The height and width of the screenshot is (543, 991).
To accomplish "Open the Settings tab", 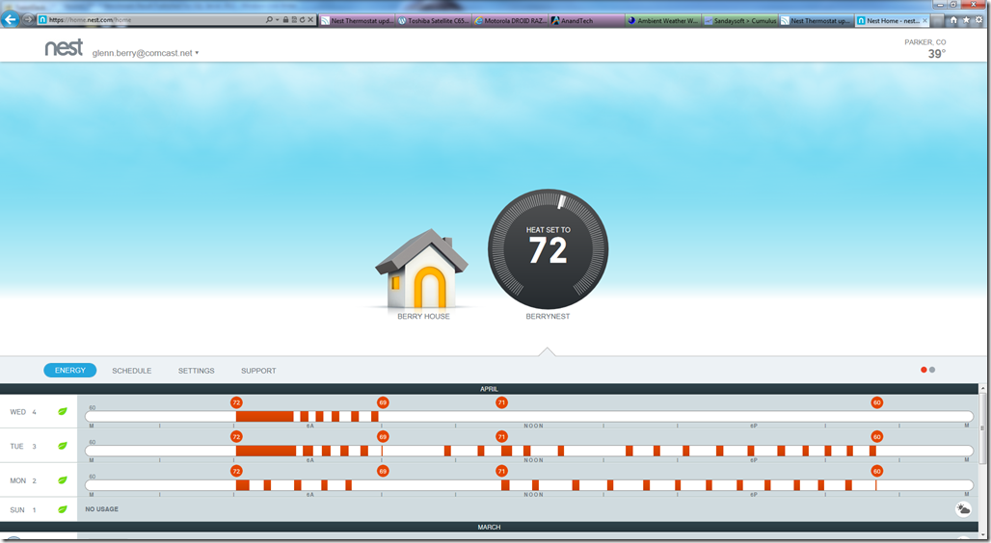I will click(196, 371).
